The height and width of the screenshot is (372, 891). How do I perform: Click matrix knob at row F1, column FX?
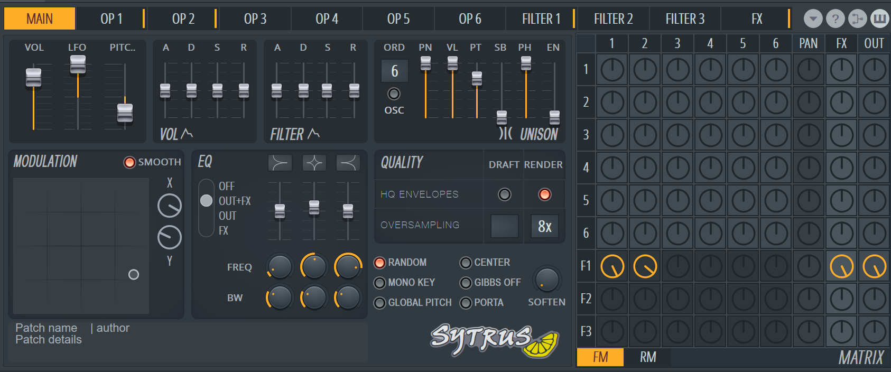[842, 266]
